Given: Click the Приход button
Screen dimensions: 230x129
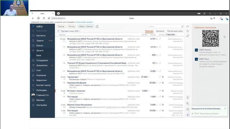Looking at the screenshot, I should coord(61,26).
